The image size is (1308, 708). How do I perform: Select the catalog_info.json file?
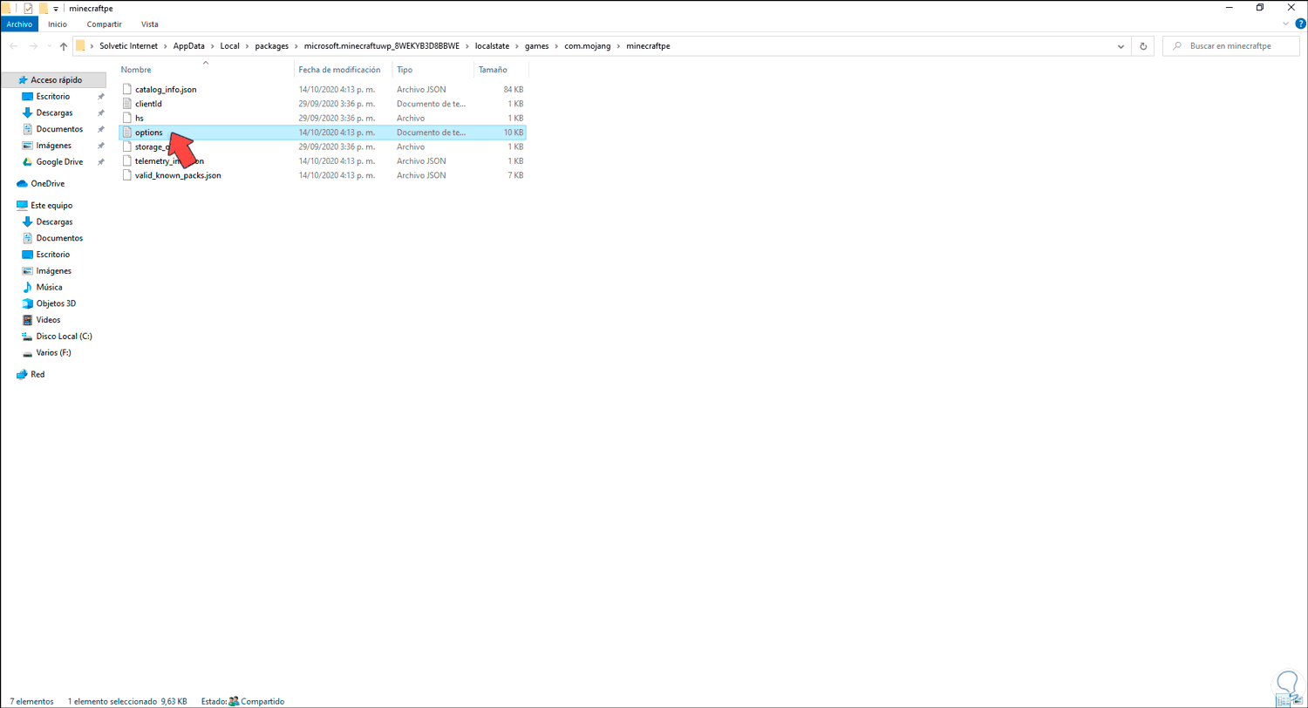point(166,89)
